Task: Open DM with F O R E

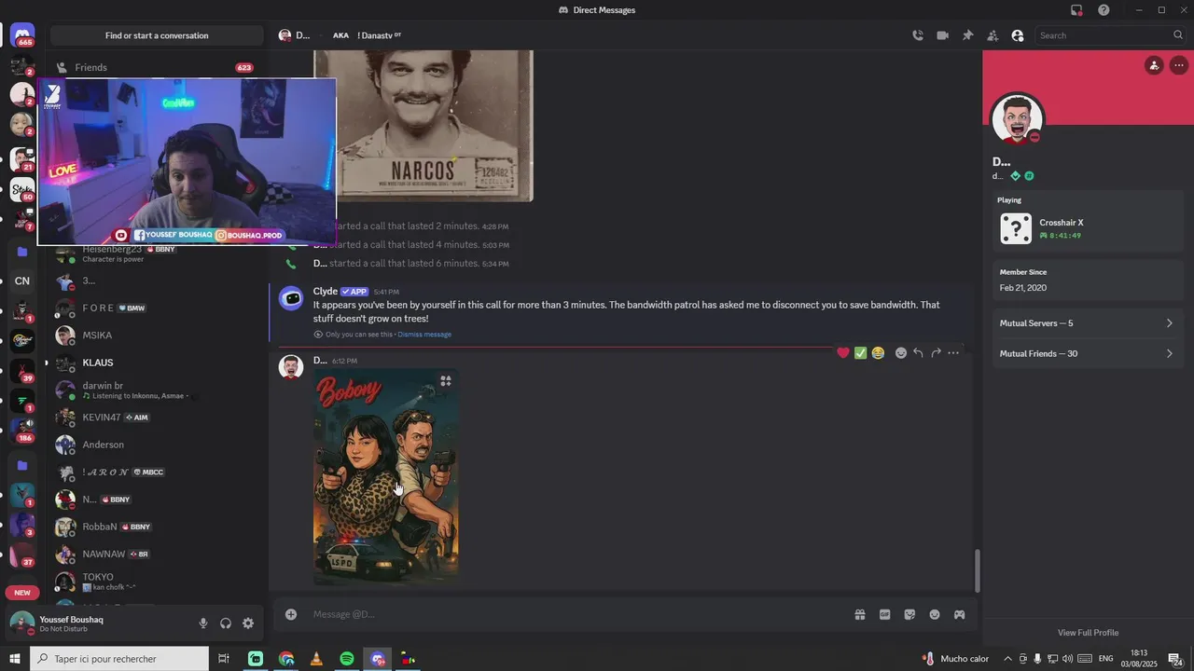Action: (155, 308)
